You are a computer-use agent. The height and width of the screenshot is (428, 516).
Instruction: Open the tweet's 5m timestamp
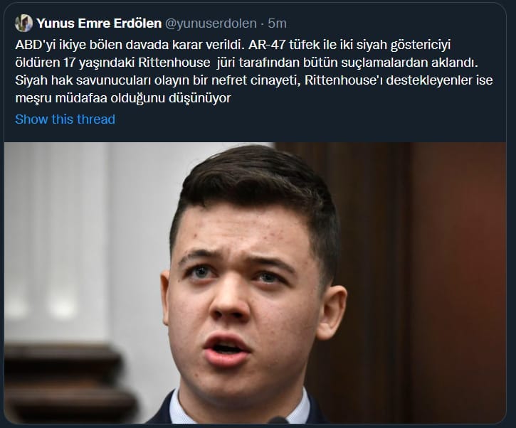277,23
